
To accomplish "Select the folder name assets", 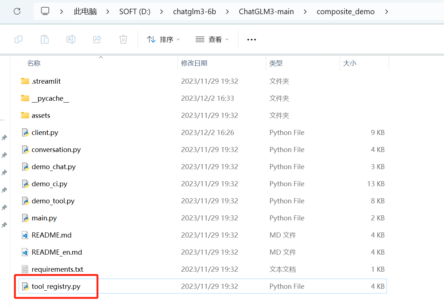I will 41,115.
